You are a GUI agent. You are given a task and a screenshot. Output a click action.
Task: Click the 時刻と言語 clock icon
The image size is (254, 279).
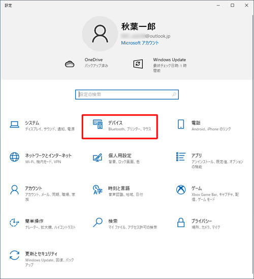tap(98, 190)
